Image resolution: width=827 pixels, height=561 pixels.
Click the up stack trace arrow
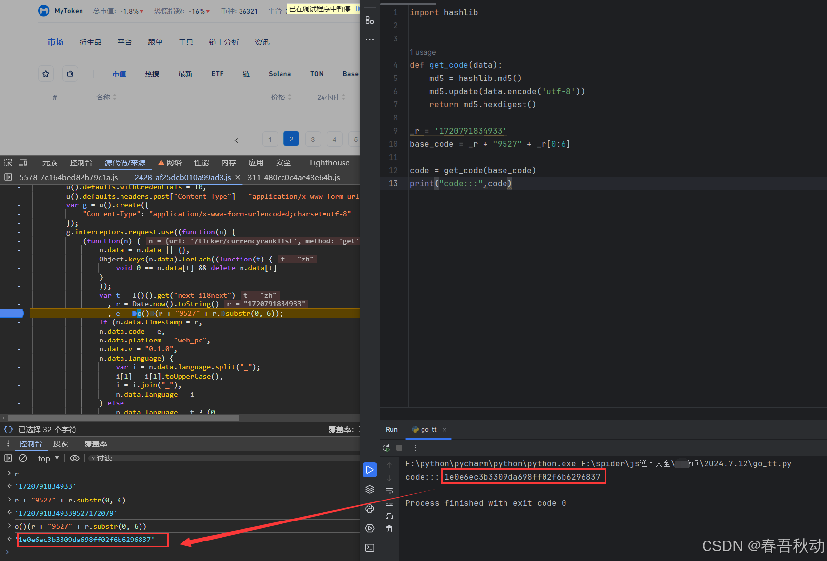389,465
